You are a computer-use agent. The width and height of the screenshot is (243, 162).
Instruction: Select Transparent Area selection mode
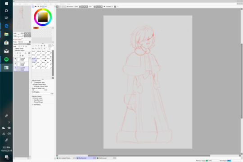(33, 82)
